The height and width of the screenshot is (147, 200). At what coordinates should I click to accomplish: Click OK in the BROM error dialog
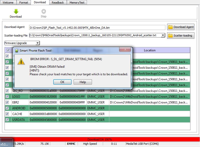tap(62, 82)
